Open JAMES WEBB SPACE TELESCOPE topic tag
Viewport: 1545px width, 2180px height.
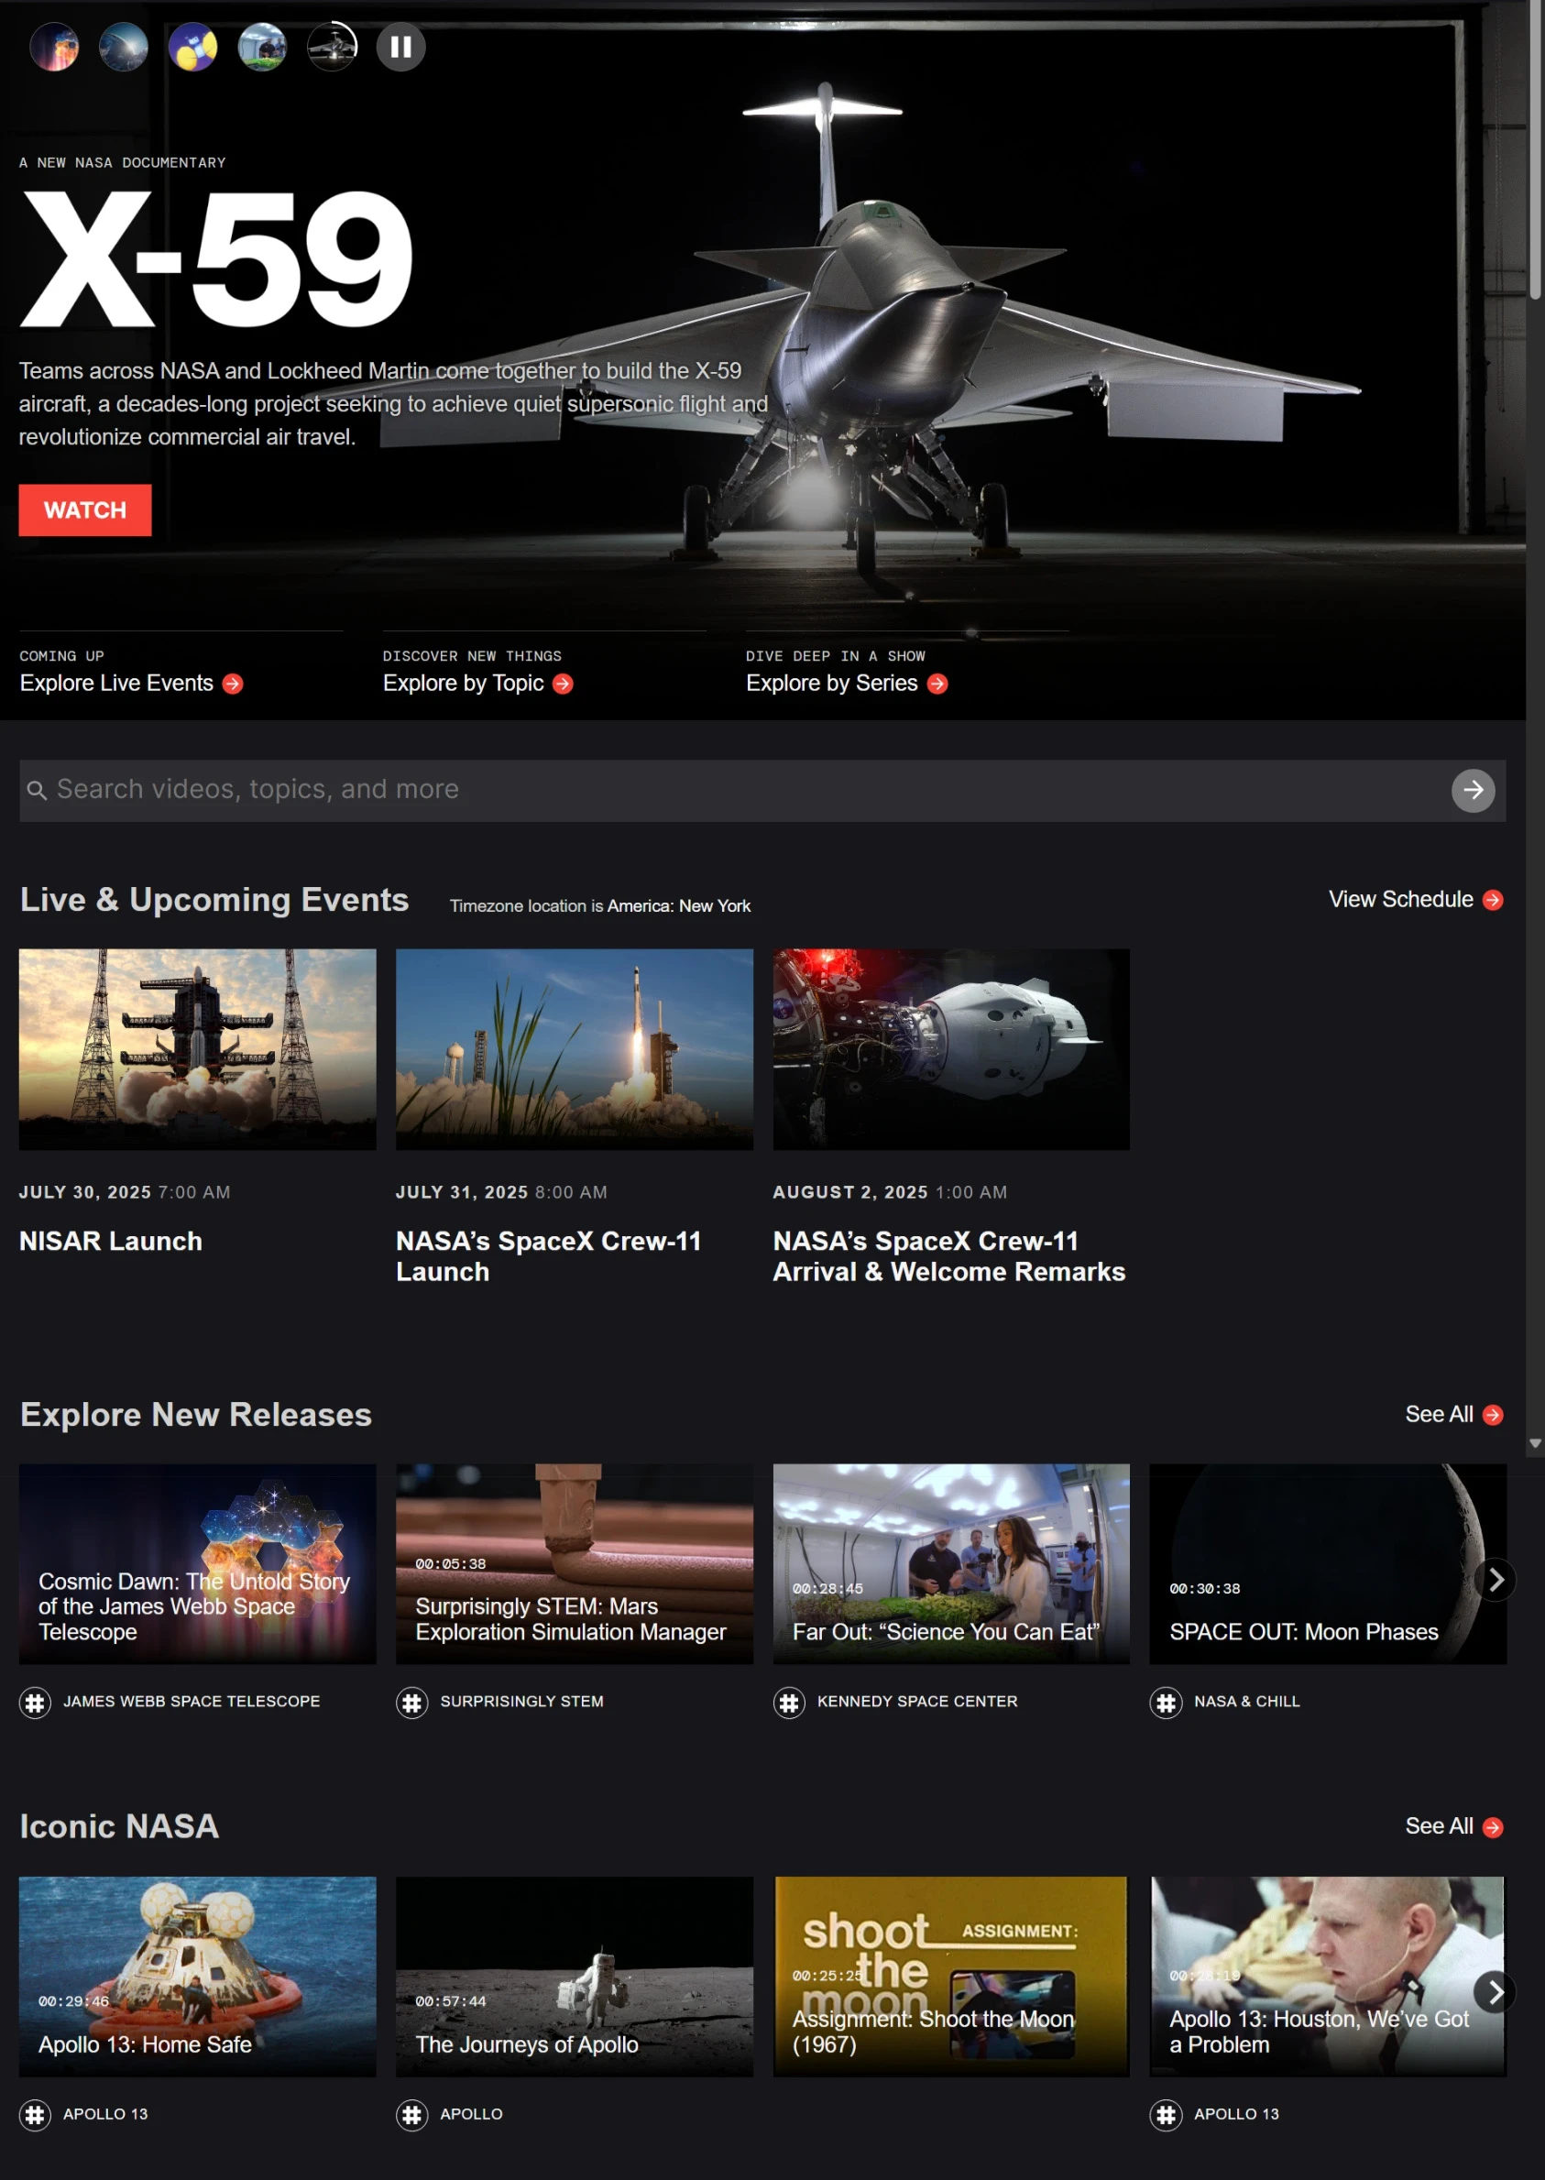192,1701
